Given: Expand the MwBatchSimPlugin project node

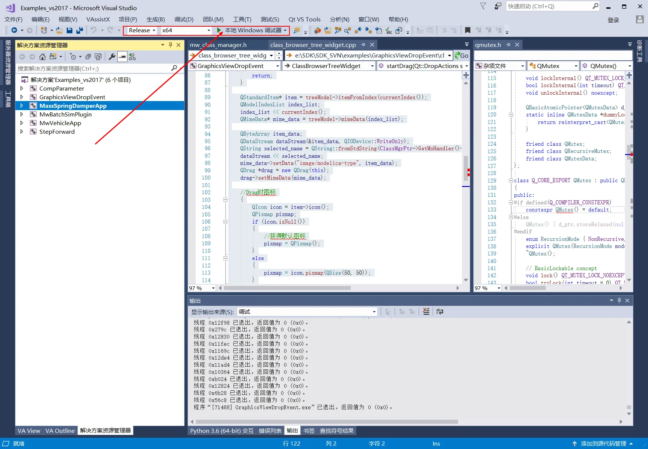Looking at the screenshot, I should click(22, 115).
